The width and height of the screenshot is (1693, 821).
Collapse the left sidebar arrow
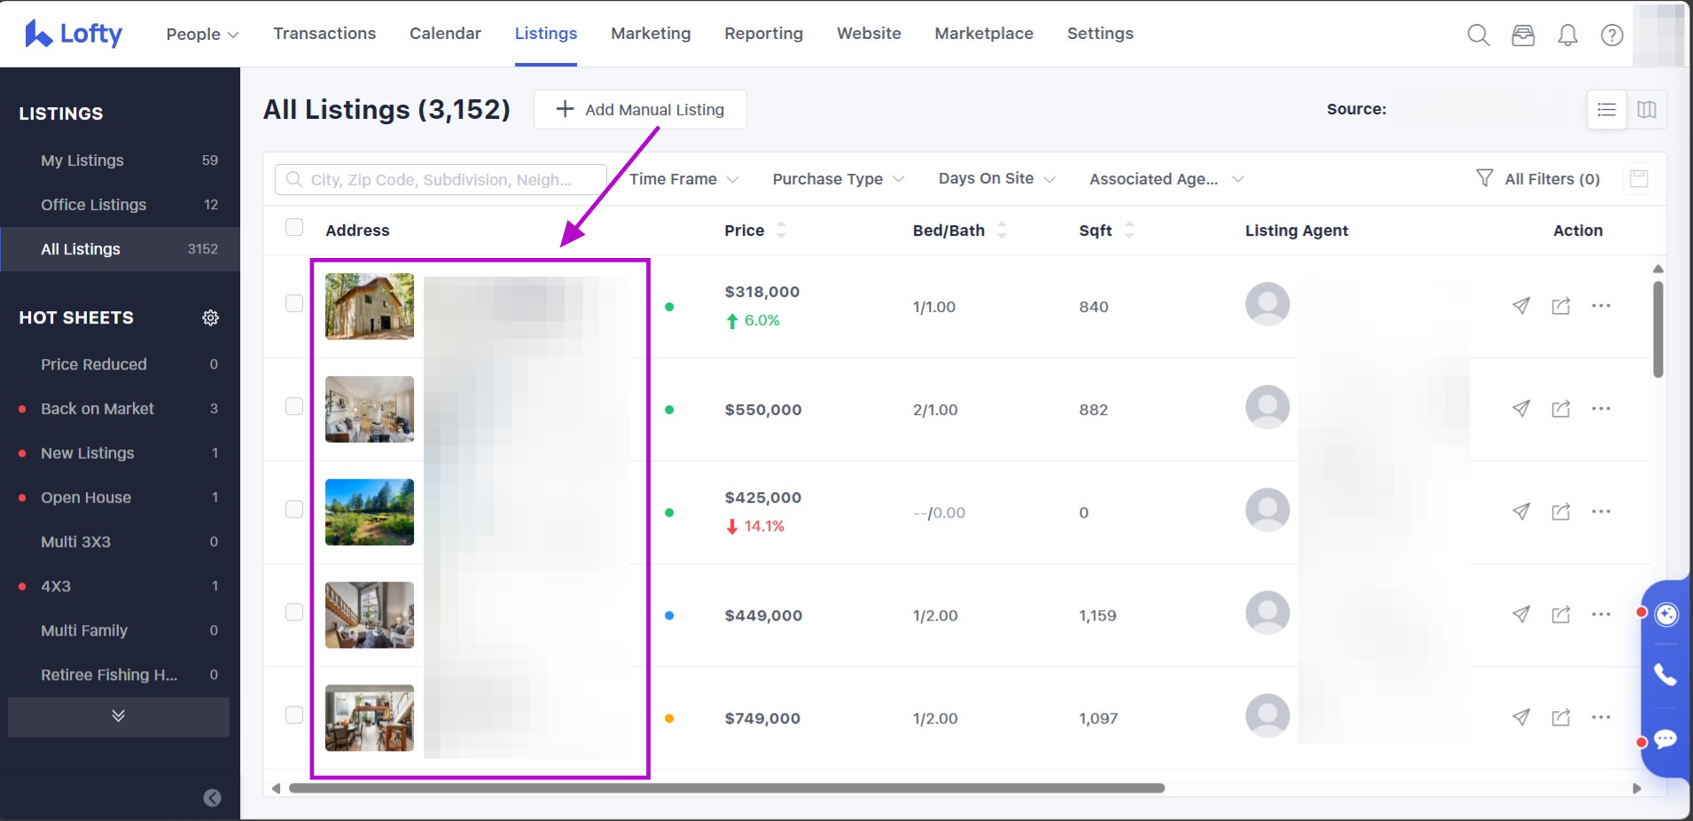[212, 797]
